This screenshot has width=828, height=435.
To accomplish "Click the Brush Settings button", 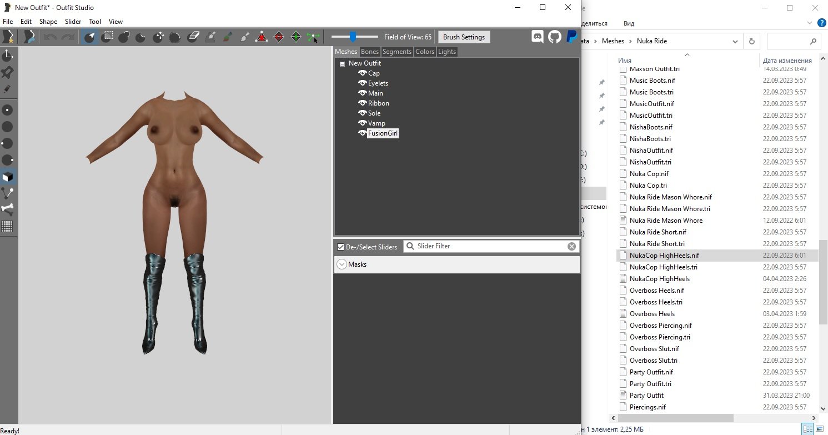I will tap(464, 37).
